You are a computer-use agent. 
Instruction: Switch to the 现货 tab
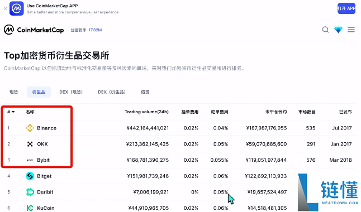pyautogui.click(x=14, y=92)
